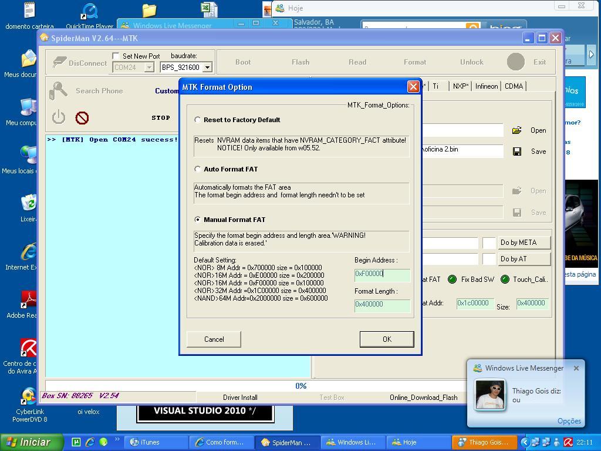
Task: Switch to the Infineon tab
Action: coord(486,86)
